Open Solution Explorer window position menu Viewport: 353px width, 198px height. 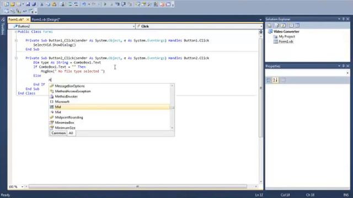tap(339, 19)
